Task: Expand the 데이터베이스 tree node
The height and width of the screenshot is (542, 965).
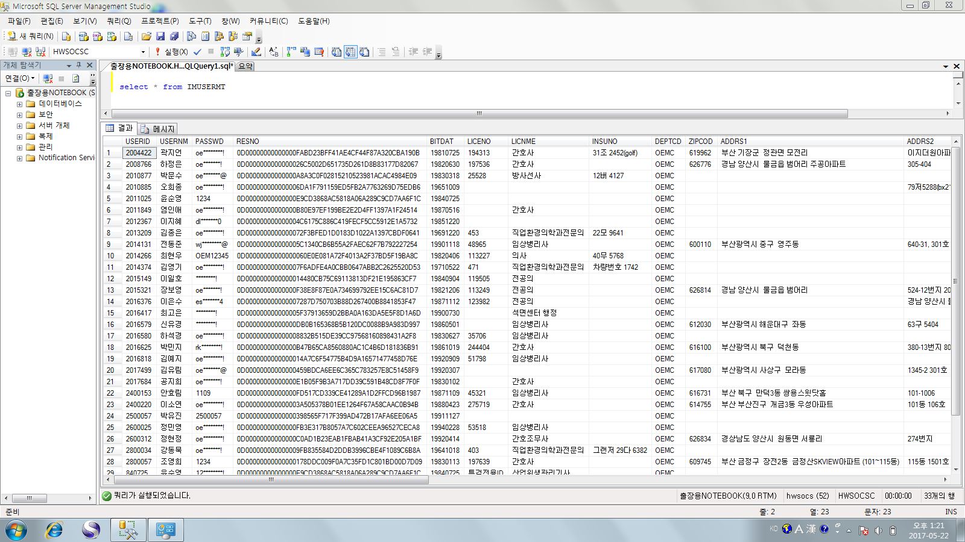Action: pyautogui.click(x=19, y=104)
